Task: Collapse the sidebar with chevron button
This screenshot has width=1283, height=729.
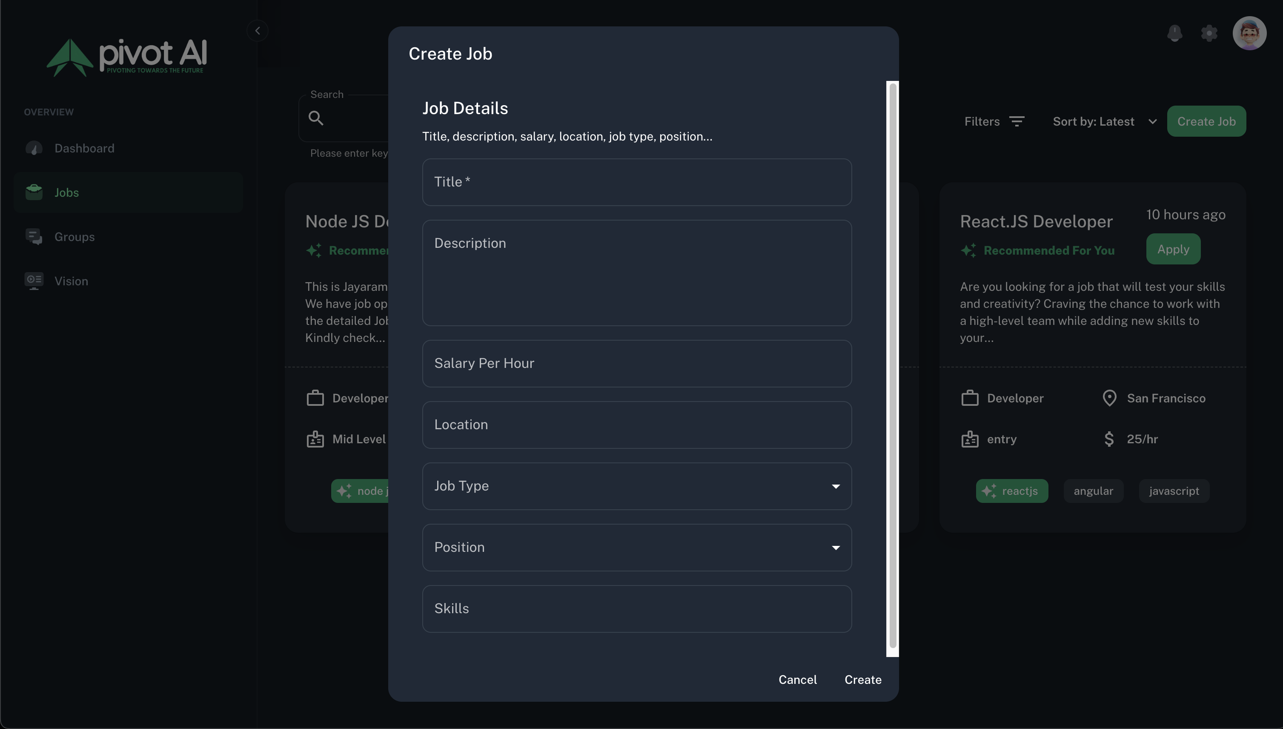Action: coord(257,31)
